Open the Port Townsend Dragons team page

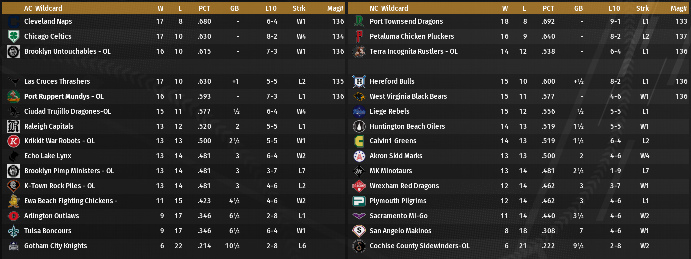406,22
